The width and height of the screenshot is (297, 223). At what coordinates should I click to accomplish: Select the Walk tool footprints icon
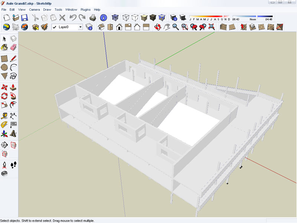(x=14, y=164)
